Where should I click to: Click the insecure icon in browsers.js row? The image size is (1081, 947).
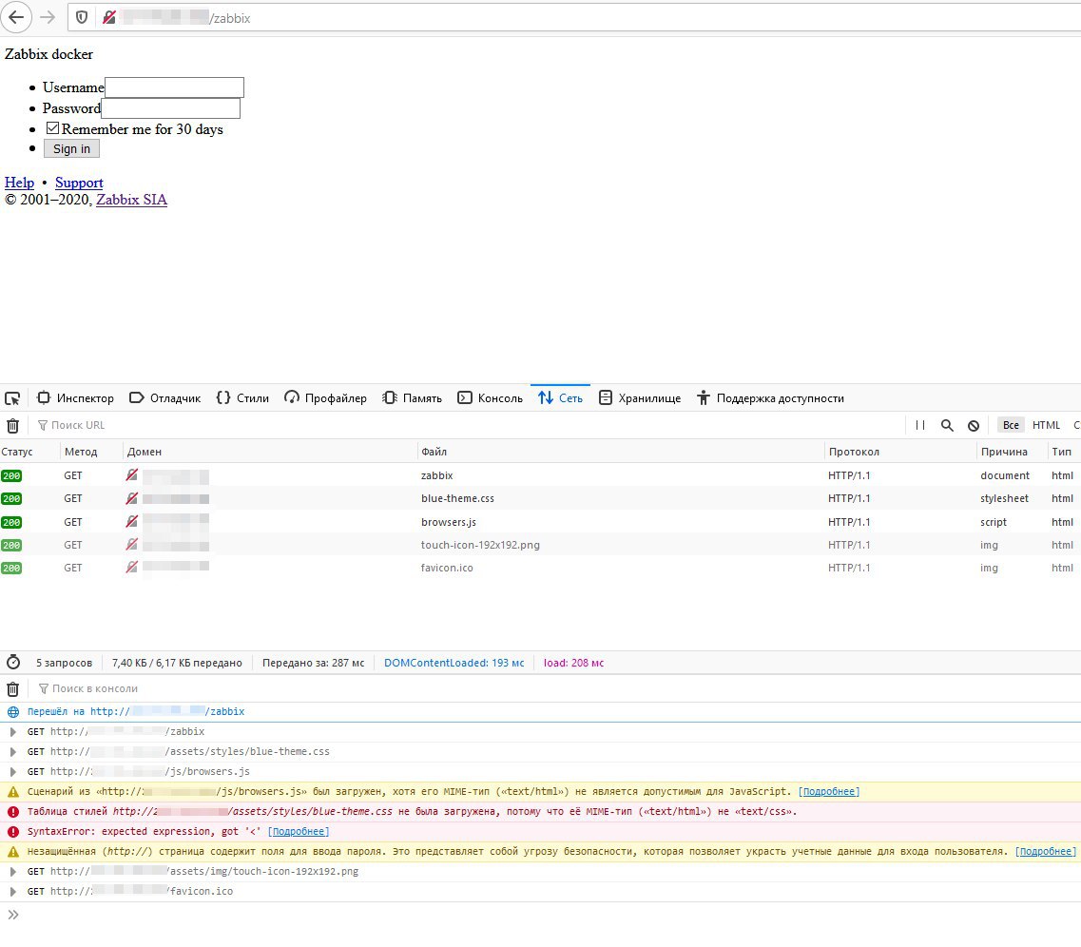pyautogui.click(x=131, y=521)
